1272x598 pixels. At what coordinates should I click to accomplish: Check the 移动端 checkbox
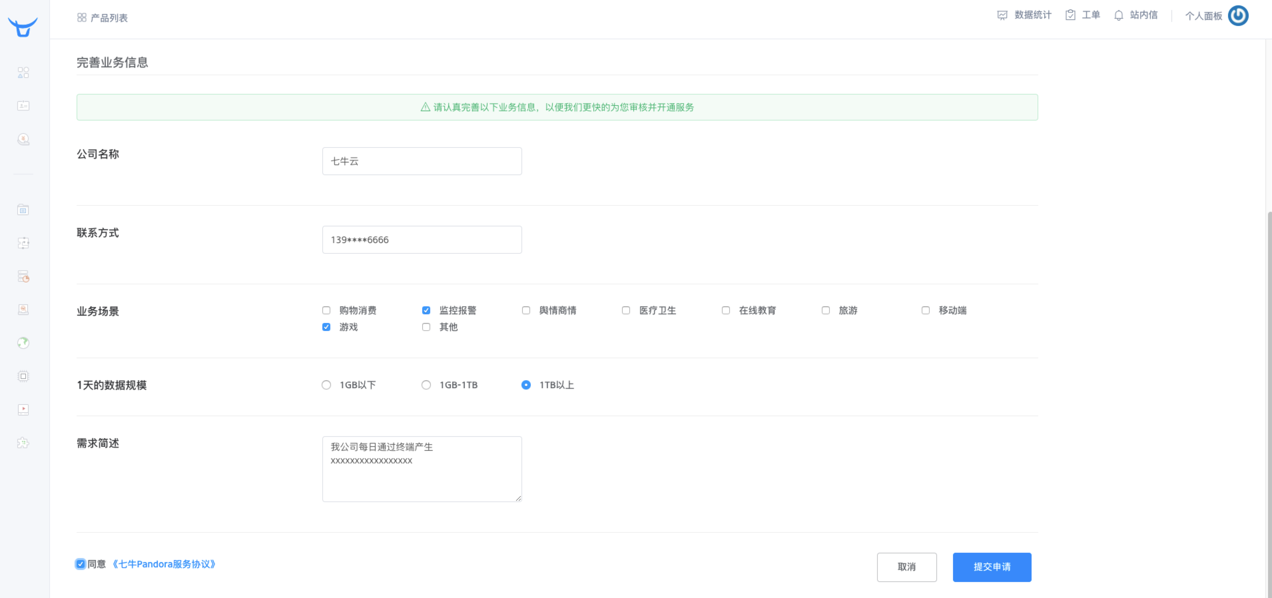(925, 310)
